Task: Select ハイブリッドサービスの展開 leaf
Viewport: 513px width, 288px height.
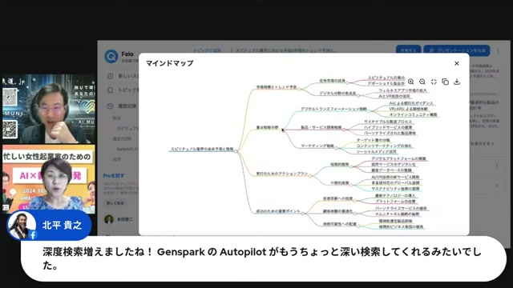Action: (x=388, y=127)
